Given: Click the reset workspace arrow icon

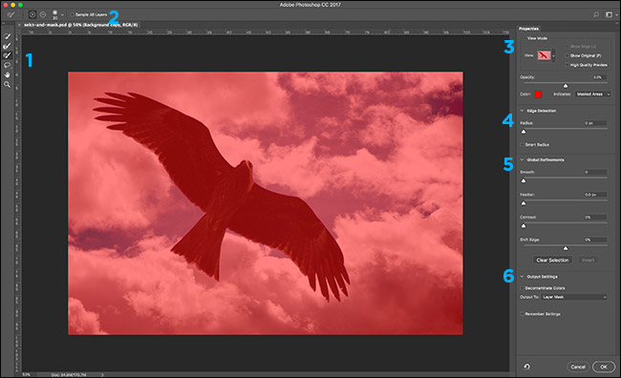Looking at the screenshot, I should pyautogui.click(x=526, y=367).
